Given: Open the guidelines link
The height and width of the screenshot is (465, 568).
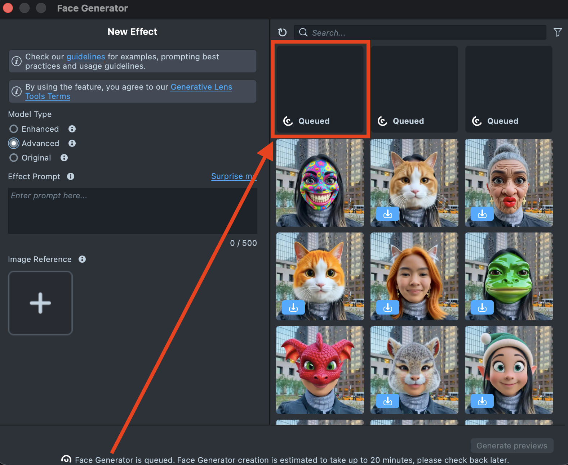Looking at the screenshot, I should point(85,57).
